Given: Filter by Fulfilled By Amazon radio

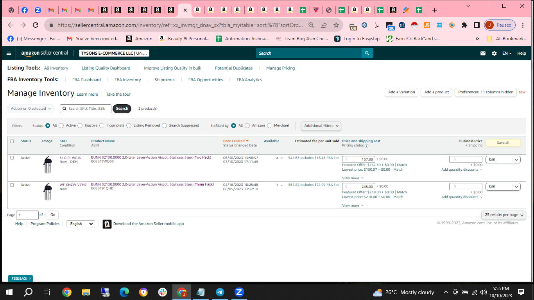Looking at the screenshot, I should 247,126.
